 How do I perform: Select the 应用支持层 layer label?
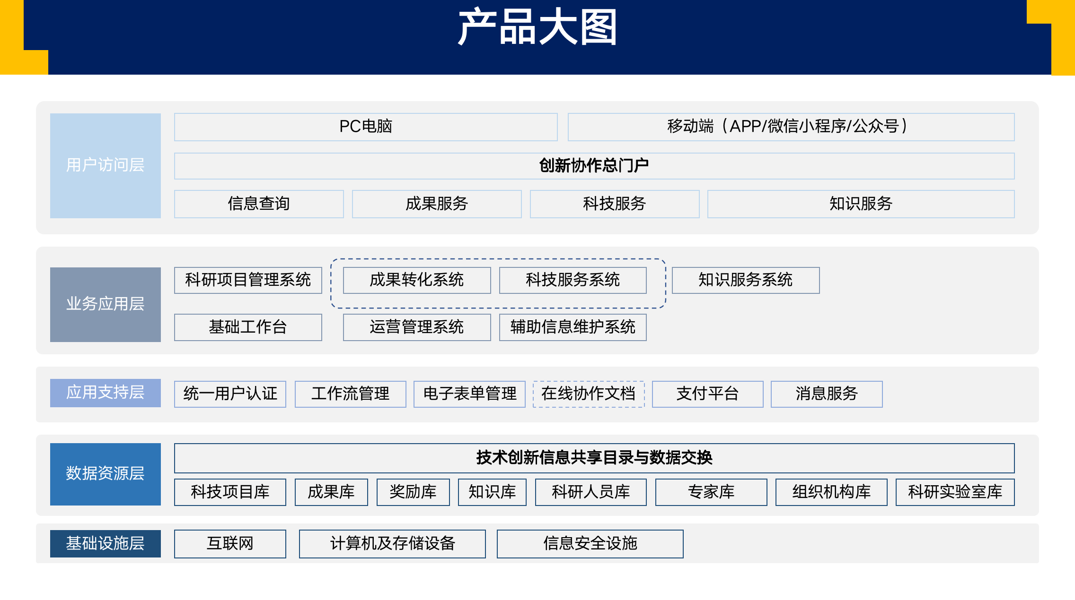pyautogui.click(x=106, y=393)
